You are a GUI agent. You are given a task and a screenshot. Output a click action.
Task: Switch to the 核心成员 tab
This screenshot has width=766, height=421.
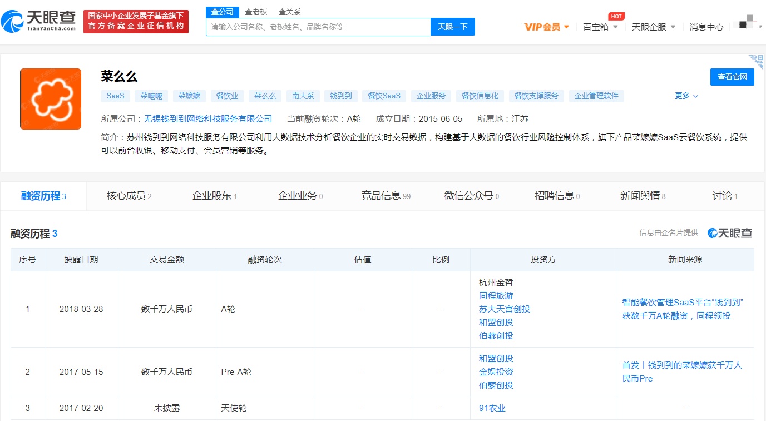(x=129, y=196)
